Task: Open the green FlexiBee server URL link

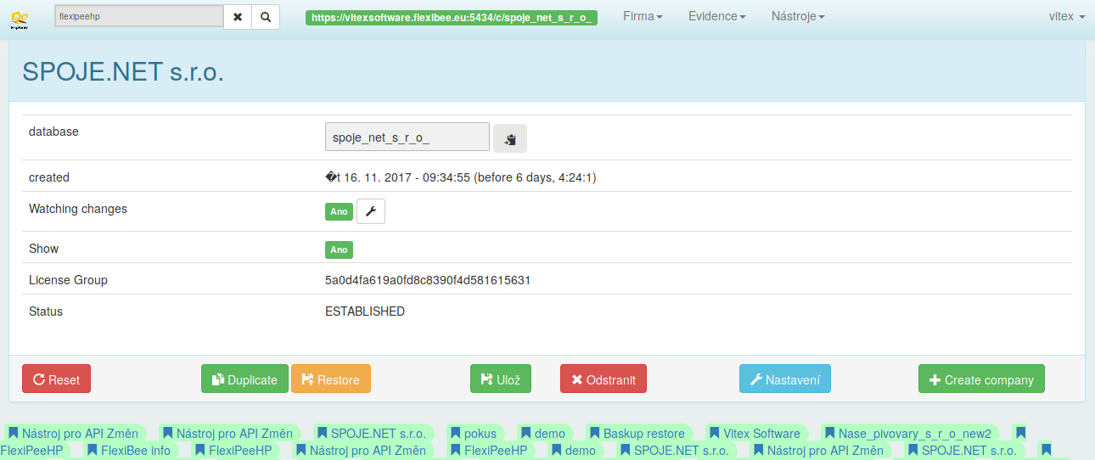Action: (x=452, y=17)
